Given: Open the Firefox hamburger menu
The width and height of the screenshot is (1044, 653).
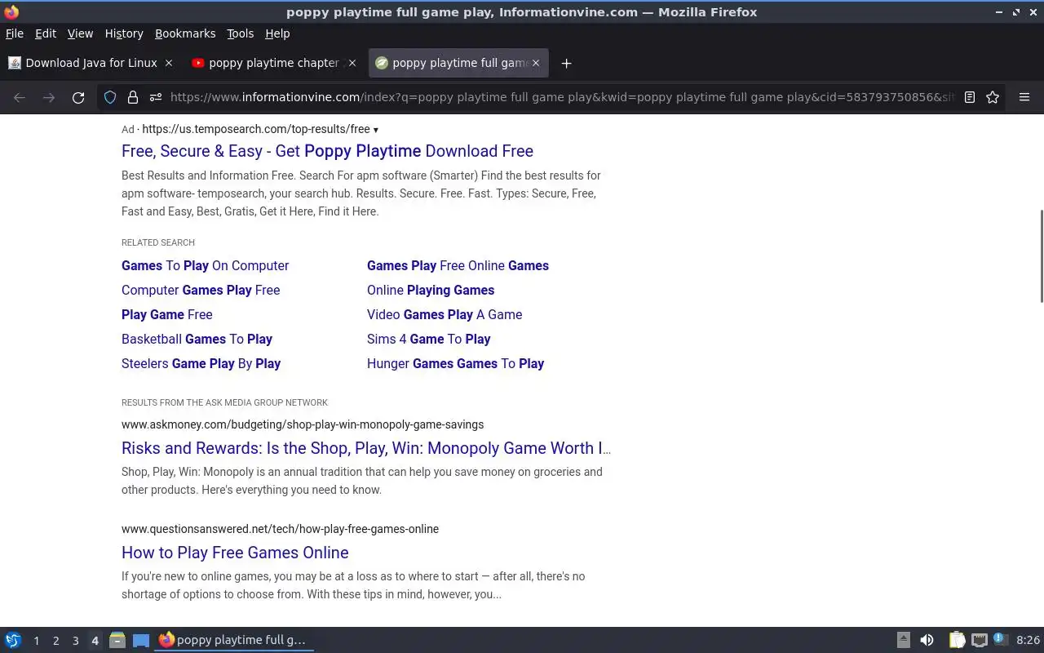Looking at the screenshot, I should point(1024,97).
